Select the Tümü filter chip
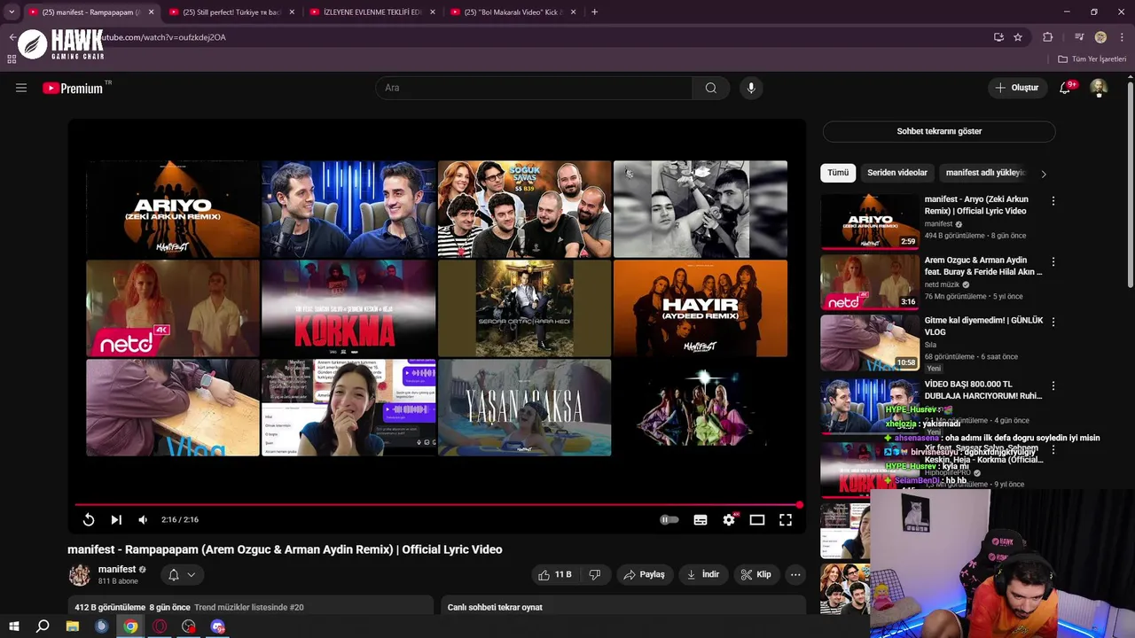1135x638 pixels. click(838, 173)
